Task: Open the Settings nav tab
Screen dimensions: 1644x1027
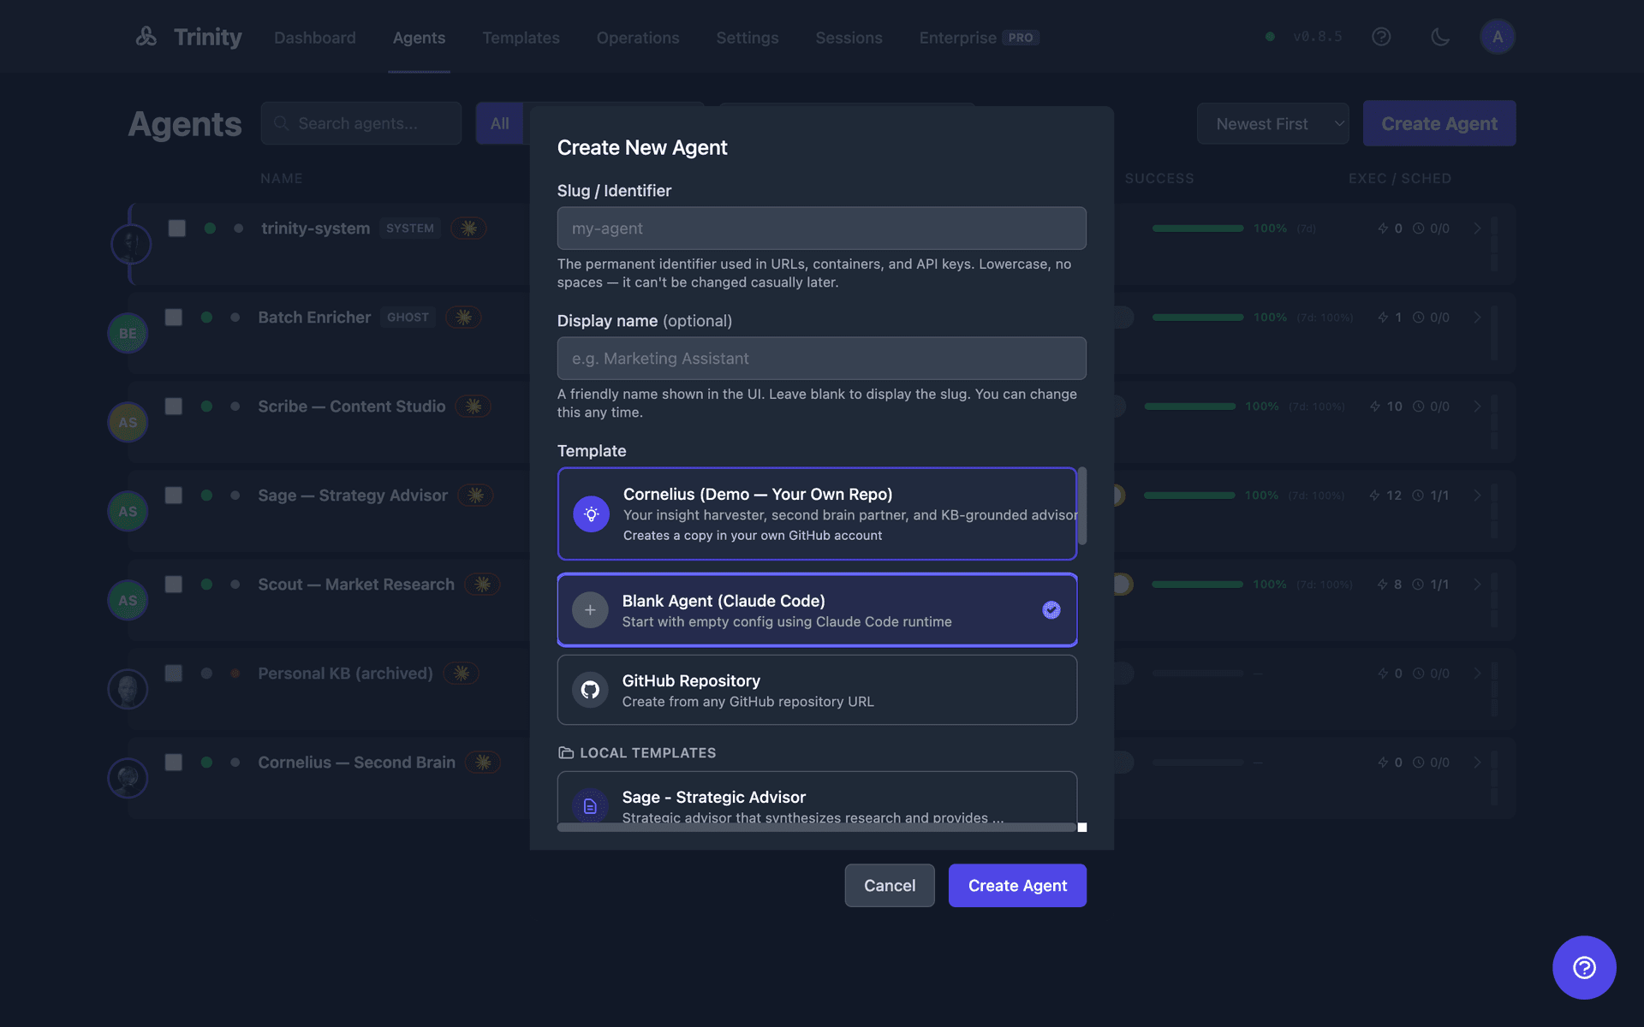Action: (748, 38)
